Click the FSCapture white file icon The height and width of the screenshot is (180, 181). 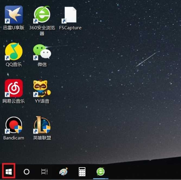pos(70,15)
